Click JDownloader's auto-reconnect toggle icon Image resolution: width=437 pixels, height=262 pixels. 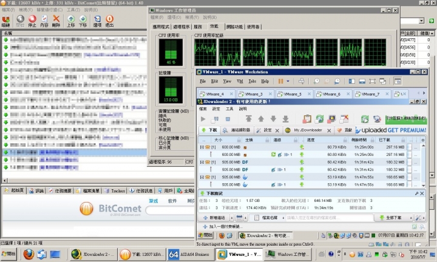pos(319,119)
